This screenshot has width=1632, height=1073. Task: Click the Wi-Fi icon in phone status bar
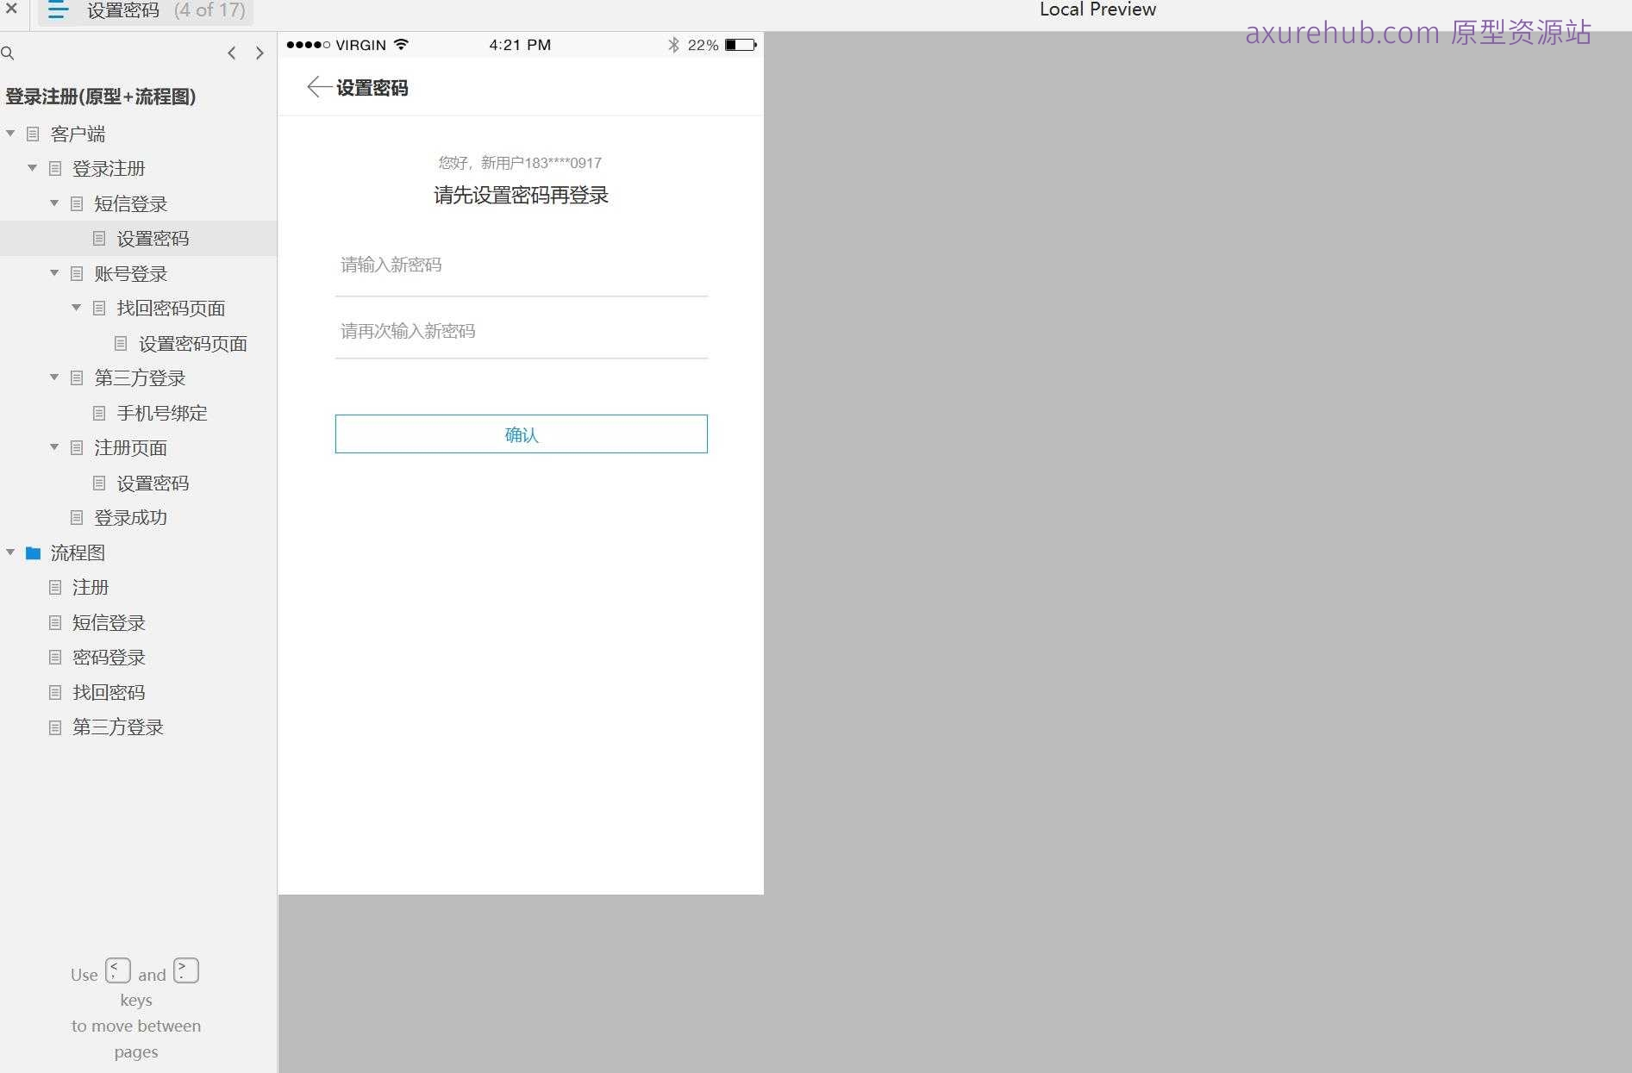click(x=401, y=44)
